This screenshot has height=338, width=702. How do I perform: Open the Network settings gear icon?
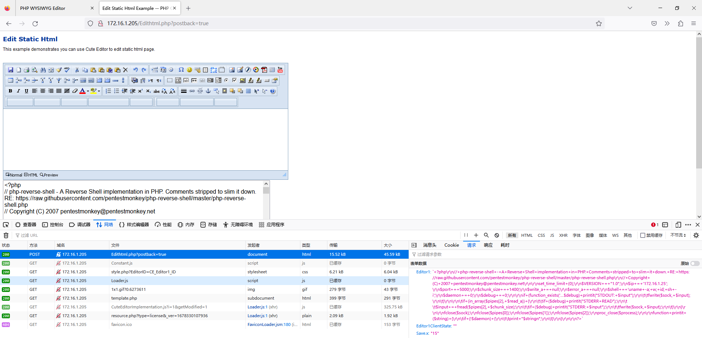point(696,235)
